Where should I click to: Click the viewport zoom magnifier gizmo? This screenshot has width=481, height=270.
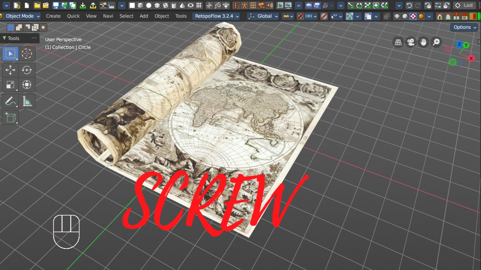[436, 42]
